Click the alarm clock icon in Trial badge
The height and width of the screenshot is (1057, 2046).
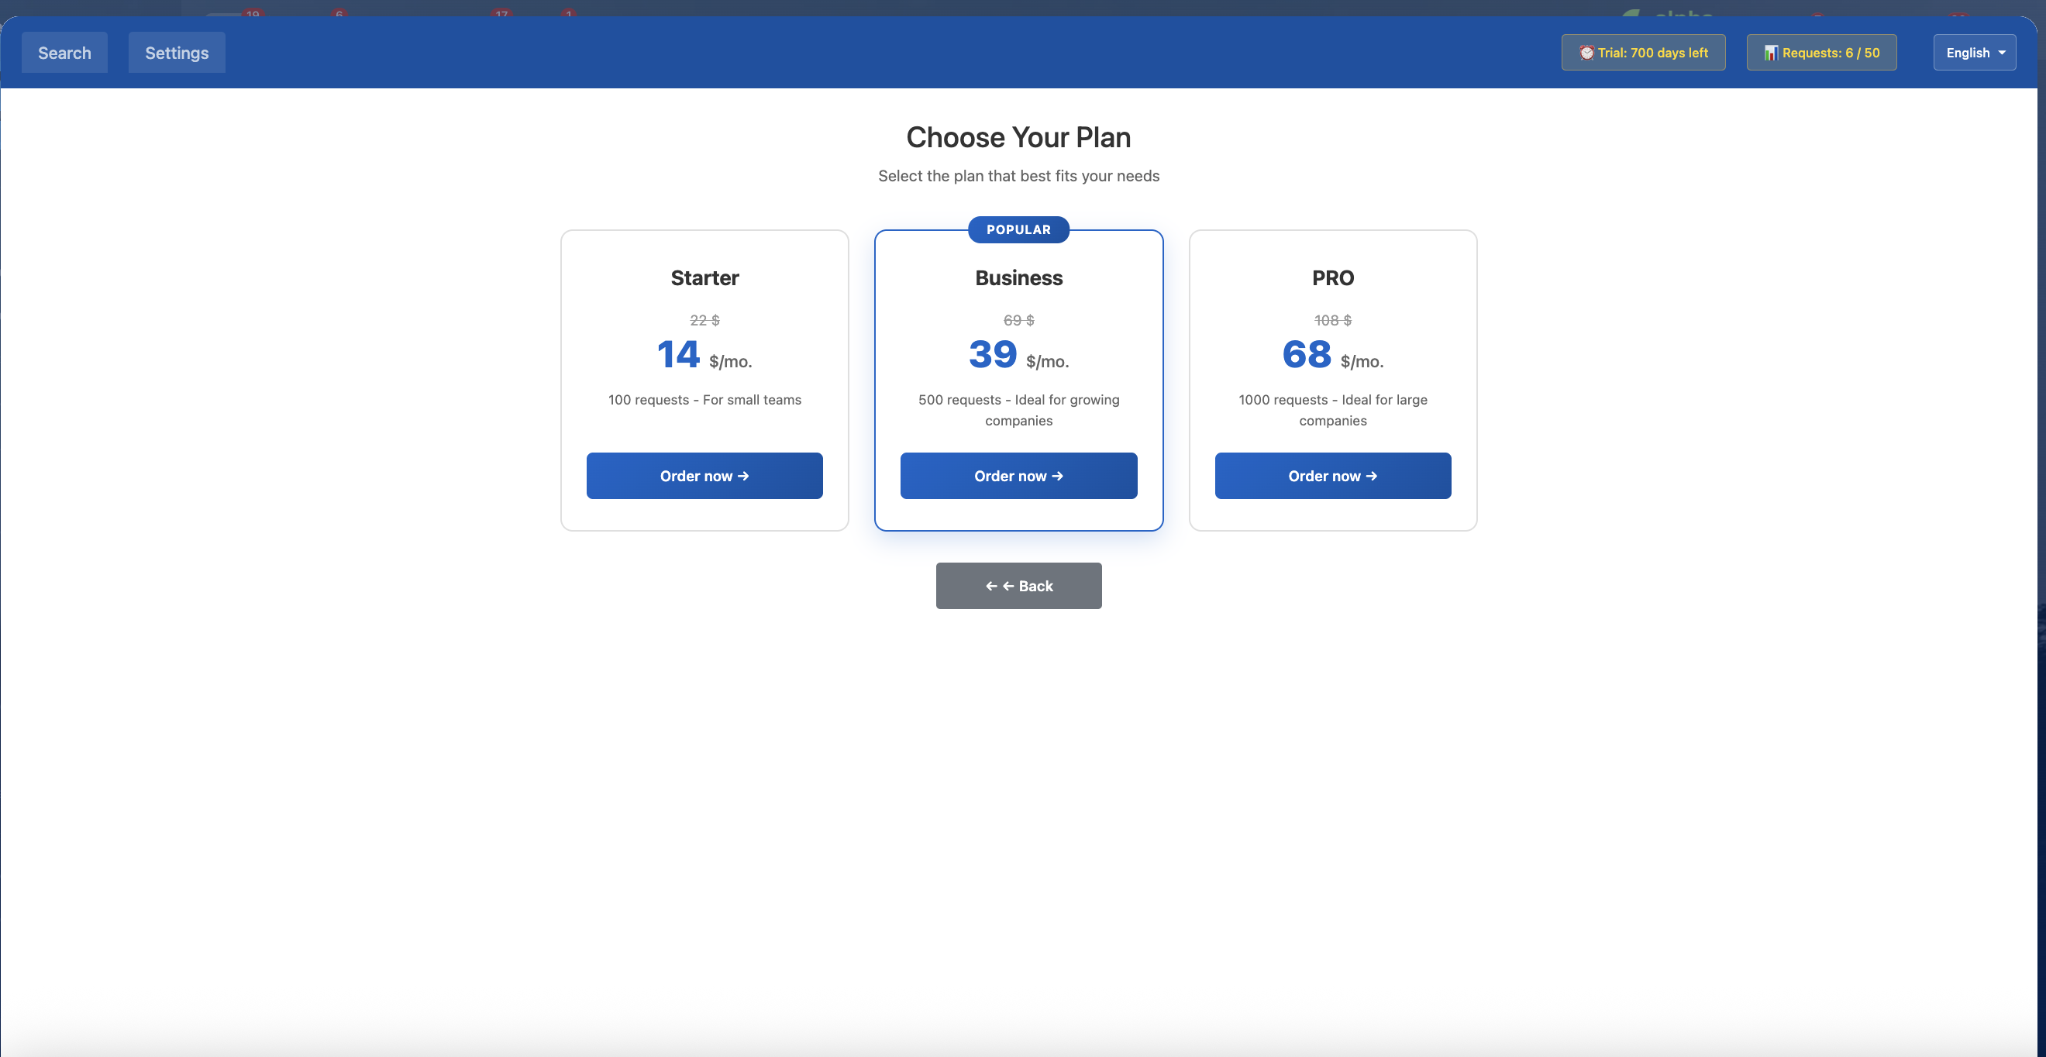[x=1586, y=53]
